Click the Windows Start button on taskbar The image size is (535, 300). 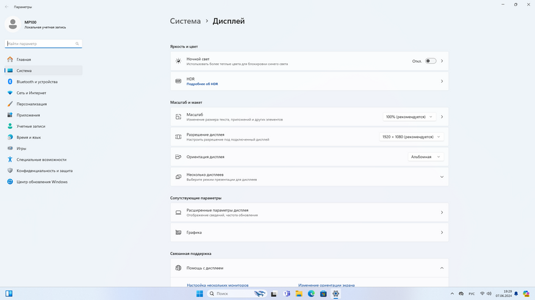199,294
